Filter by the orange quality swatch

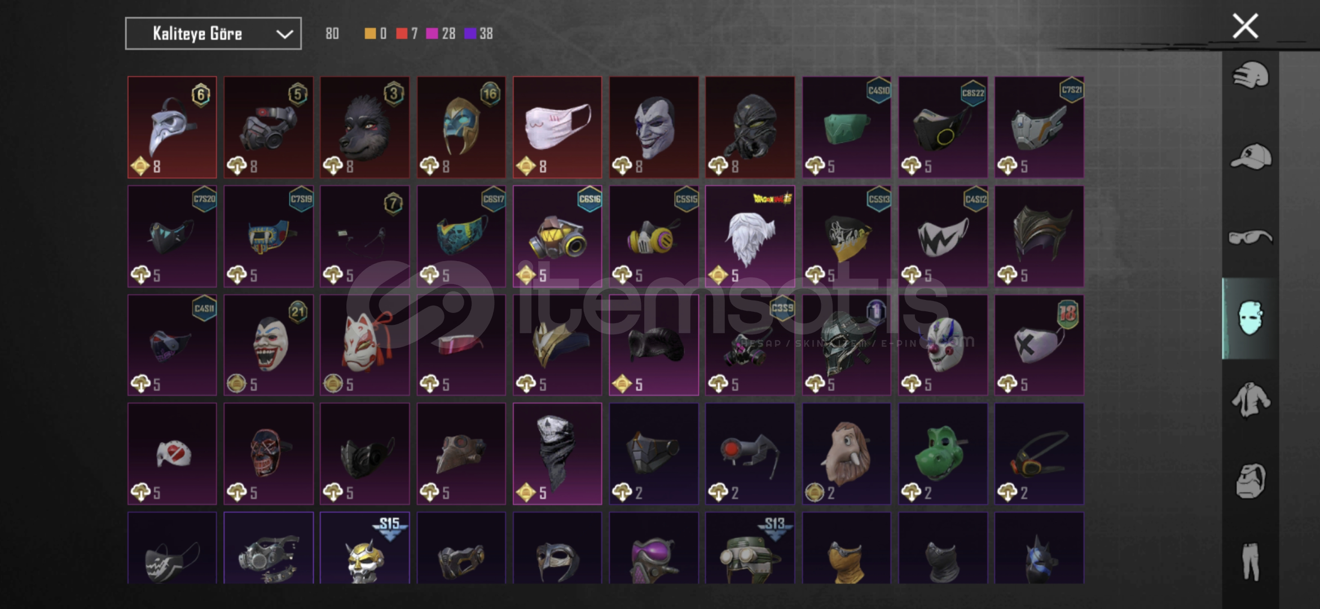(370, 34)
